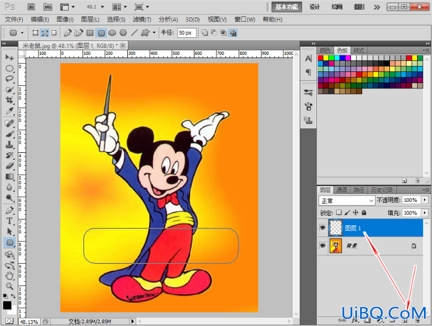Select the 3D Object Rotate tool
This screenshot has width=432, height=326.
pyautogui.click(x=10, y=255)
